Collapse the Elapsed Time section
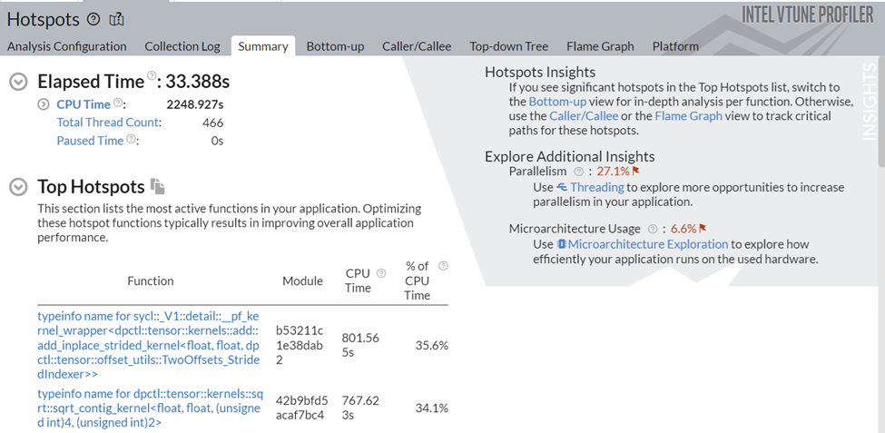The width and height of the screenshot is (885, 433). tap(17, 82)
